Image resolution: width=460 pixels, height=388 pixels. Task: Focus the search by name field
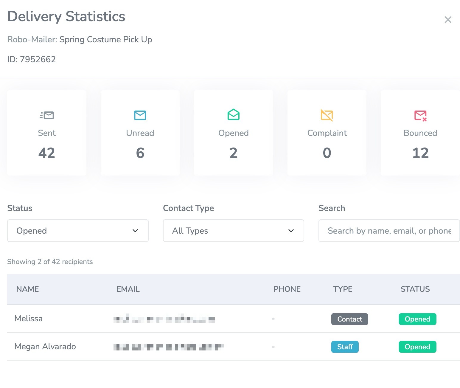click(x=389, y=231)
